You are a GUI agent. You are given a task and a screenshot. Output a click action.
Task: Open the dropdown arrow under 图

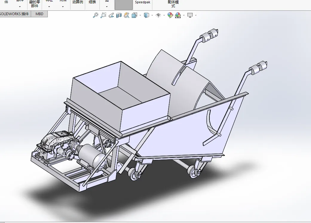107,7
